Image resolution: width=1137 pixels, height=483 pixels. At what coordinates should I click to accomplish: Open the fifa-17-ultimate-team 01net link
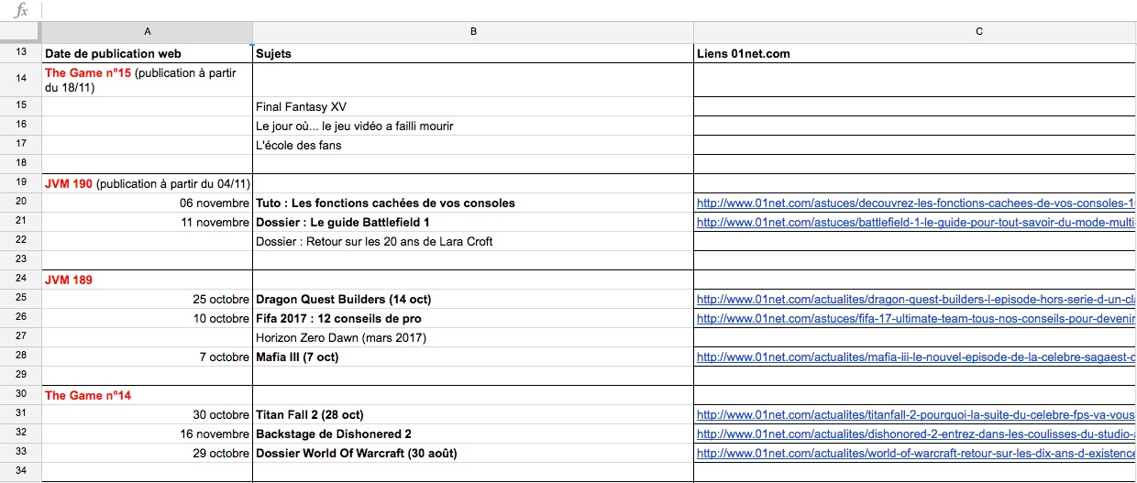916,318
